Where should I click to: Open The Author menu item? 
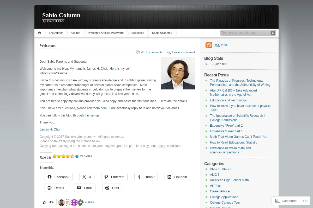point(56,33)
